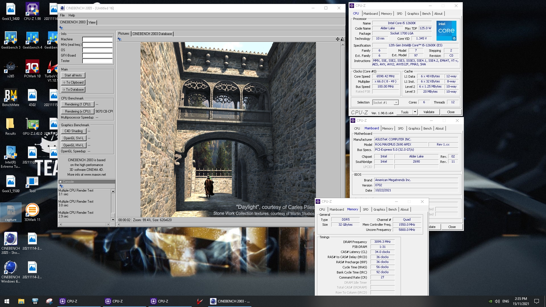
Task: Open the volume tray icon
Action: (x=497, y=301)
